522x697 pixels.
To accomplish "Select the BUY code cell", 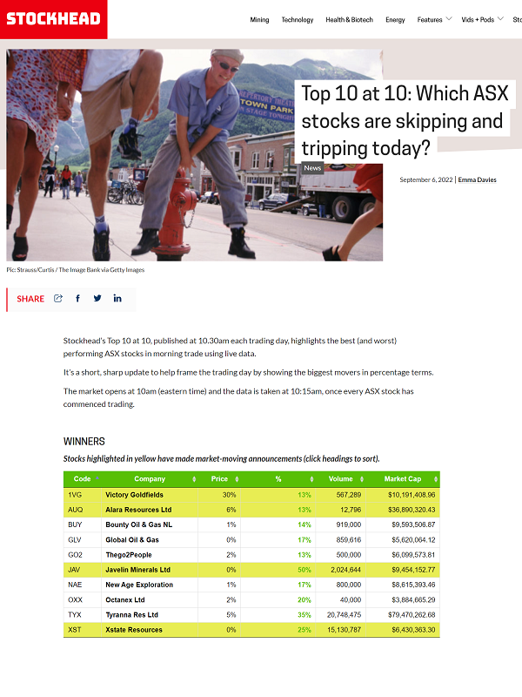I will (x=83, y=525).
